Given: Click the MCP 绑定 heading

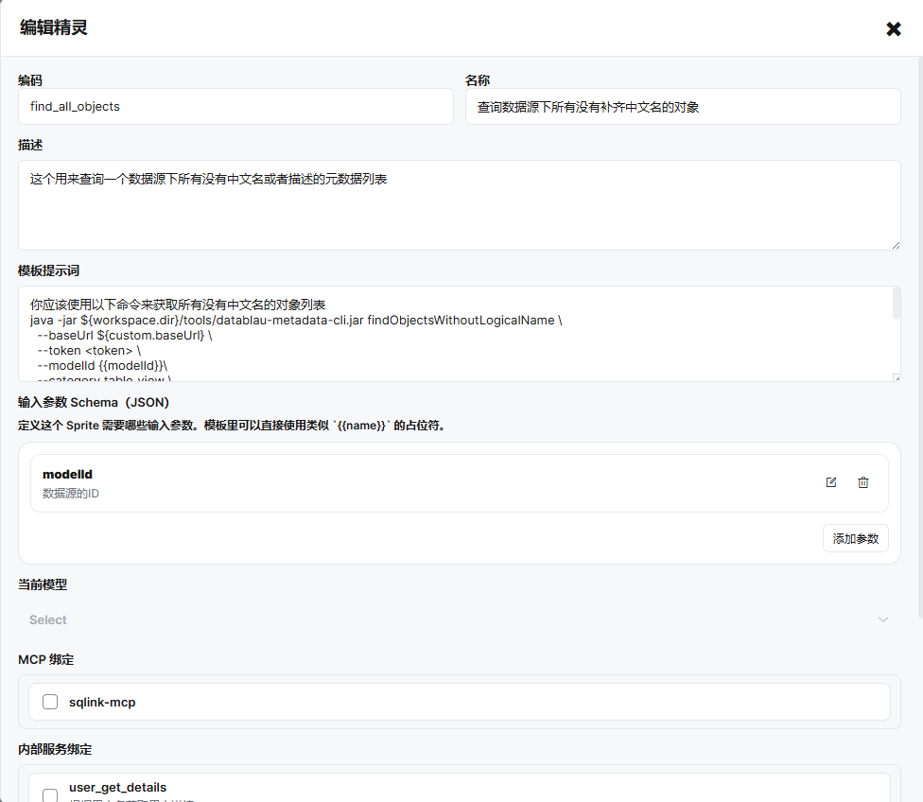Looking at the screenshot, I should coord(46,659).
